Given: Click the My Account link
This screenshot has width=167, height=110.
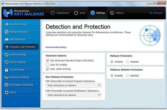Looking at the screenshot, I should [x=156, y=13].
